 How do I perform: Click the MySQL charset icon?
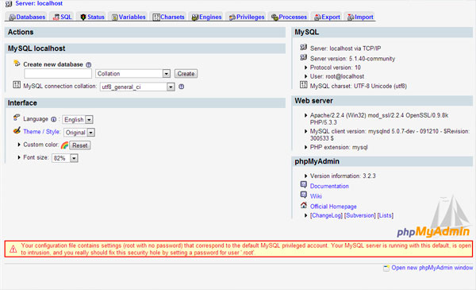point(304,85)
